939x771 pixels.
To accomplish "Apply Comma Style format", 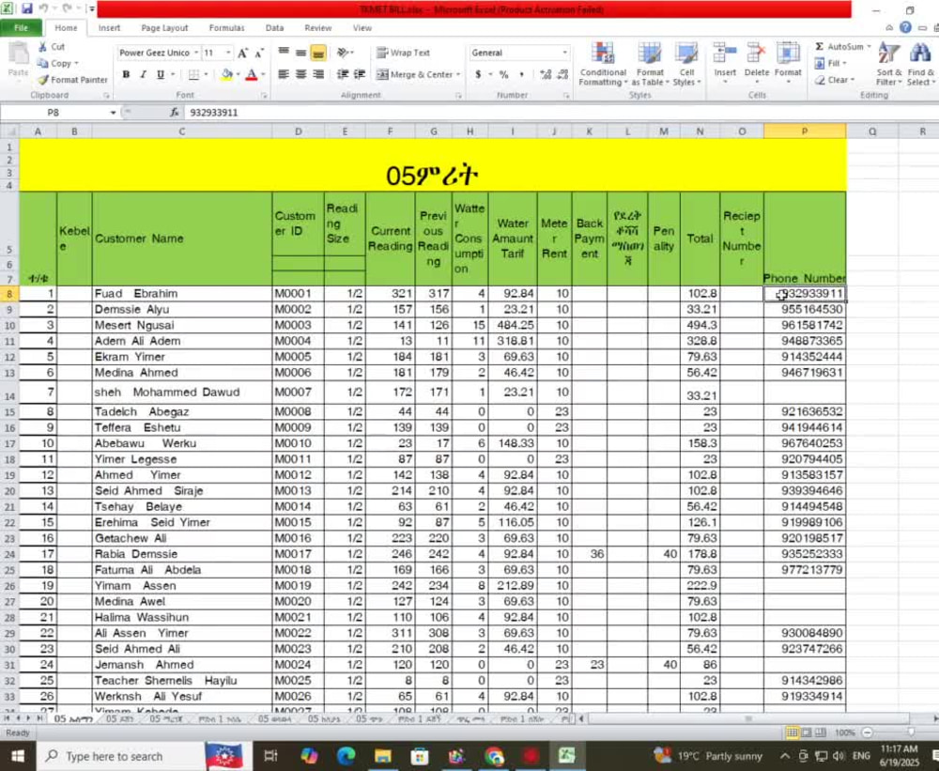I will [x=521, y=74].
